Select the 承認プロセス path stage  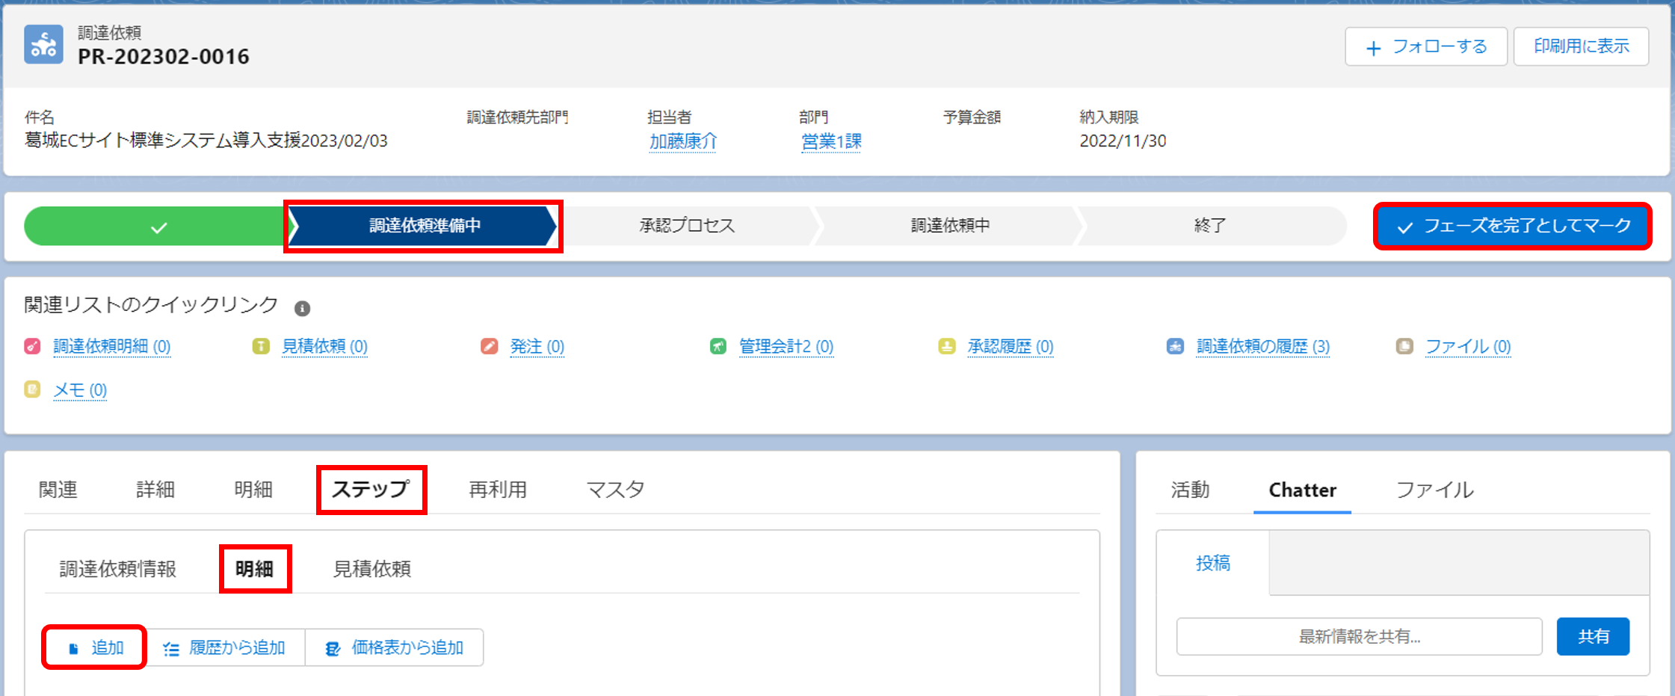click(687, 226)
